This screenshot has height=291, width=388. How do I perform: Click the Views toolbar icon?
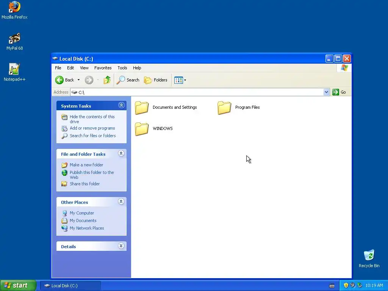pyautogui.click(x=178, y=80)
